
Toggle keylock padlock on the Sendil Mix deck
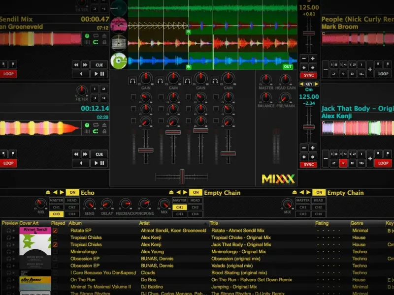(104, 42)
